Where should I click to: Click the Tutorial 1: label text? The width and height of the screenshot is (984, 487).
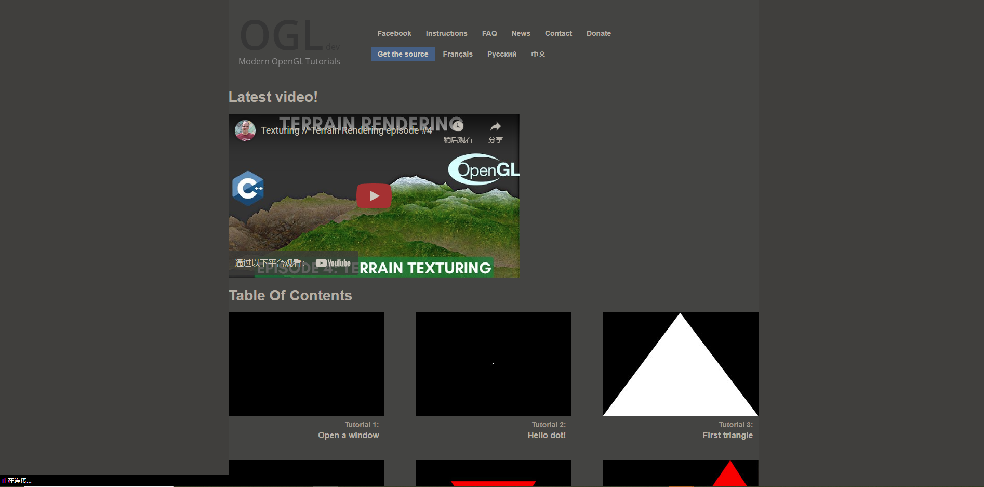point(362,425)
